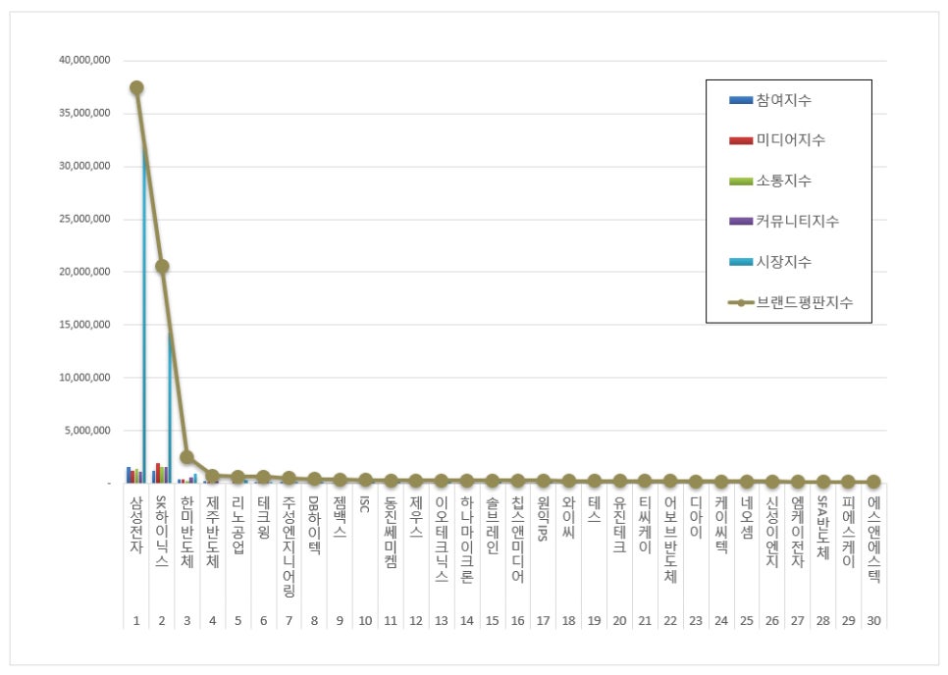Click the 와이씨 x-axis category label
The width and height of the screenshot is (948, 675).
pyautogui.click(x=568, y=518)
